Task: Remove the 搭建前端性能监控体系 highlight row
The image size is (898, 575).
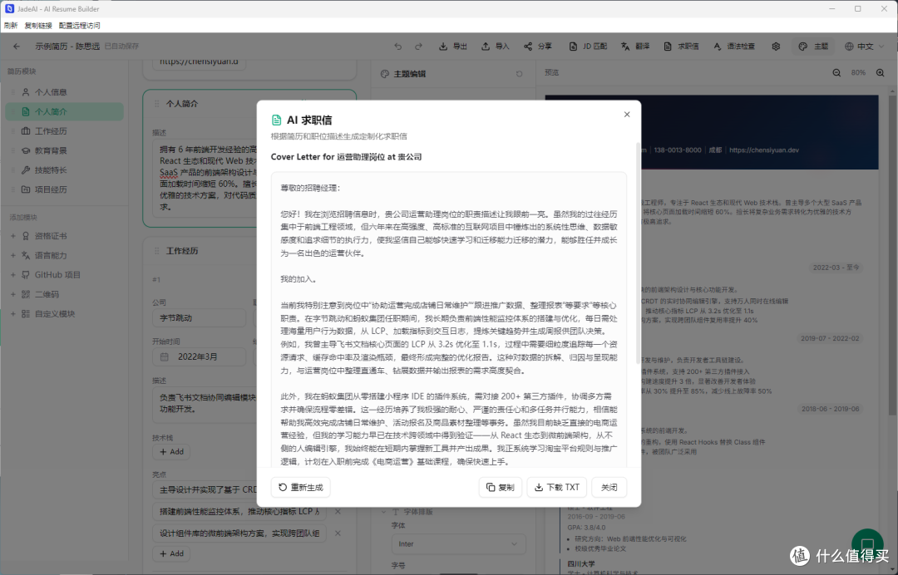Action: point(338,512)
